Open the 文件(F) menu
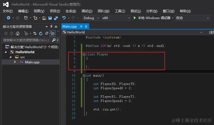Viewport: 214px width, 125px height. point(8,11)
